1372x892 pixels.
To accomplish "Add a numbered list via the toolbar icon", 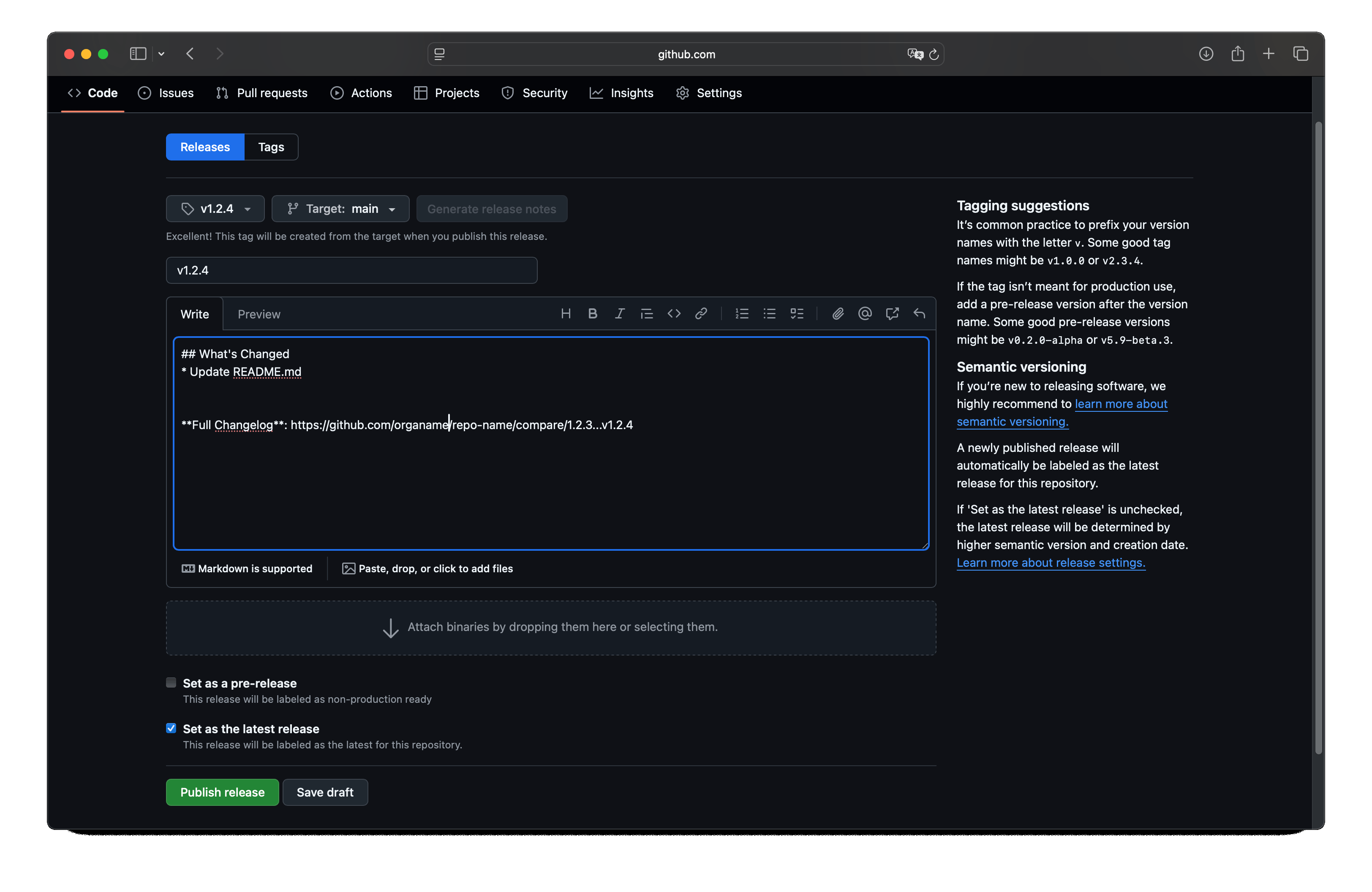I will [x=742, y=313].
